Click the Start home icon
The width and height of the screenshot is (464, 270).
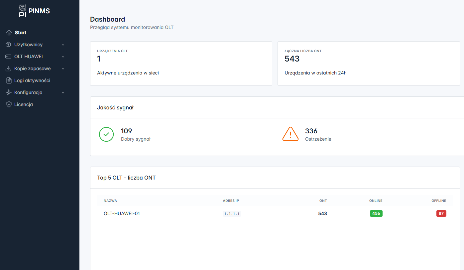click(9, 33)
